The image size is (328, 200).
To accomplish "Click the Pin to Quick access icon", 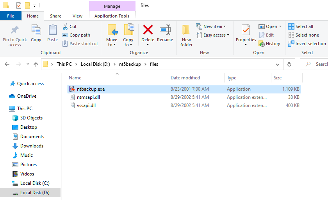I will point(15,30).
